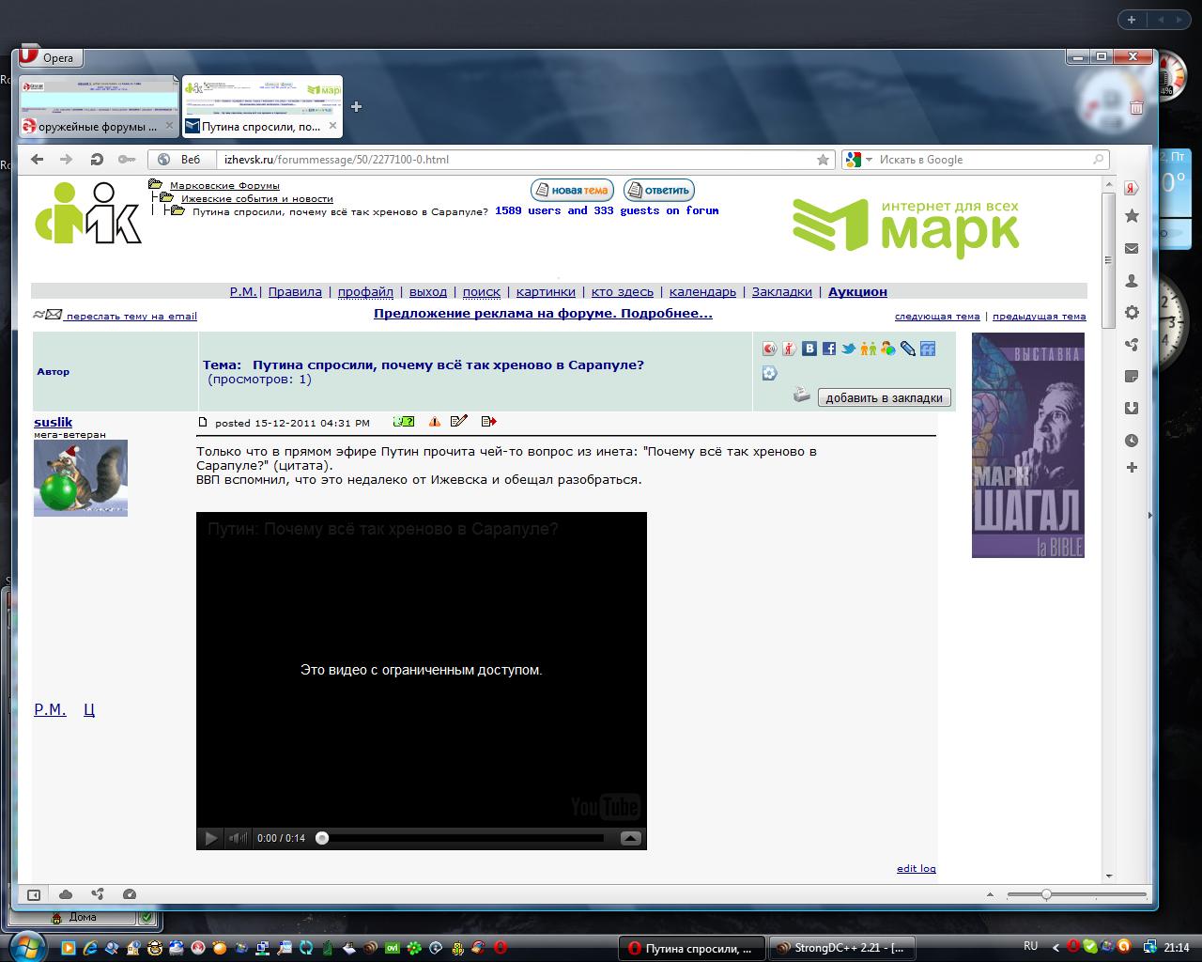Open the password wand key icon
Screen dimensions: 1202x962
pyautogui.click(x=127, y=160)
